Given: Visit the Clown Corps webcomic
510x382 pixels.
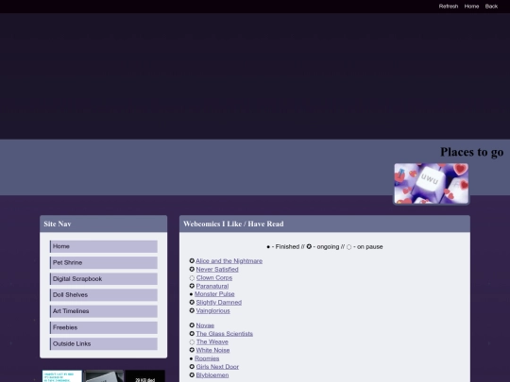Looking at the screenshot, I should tap(214, 278).
